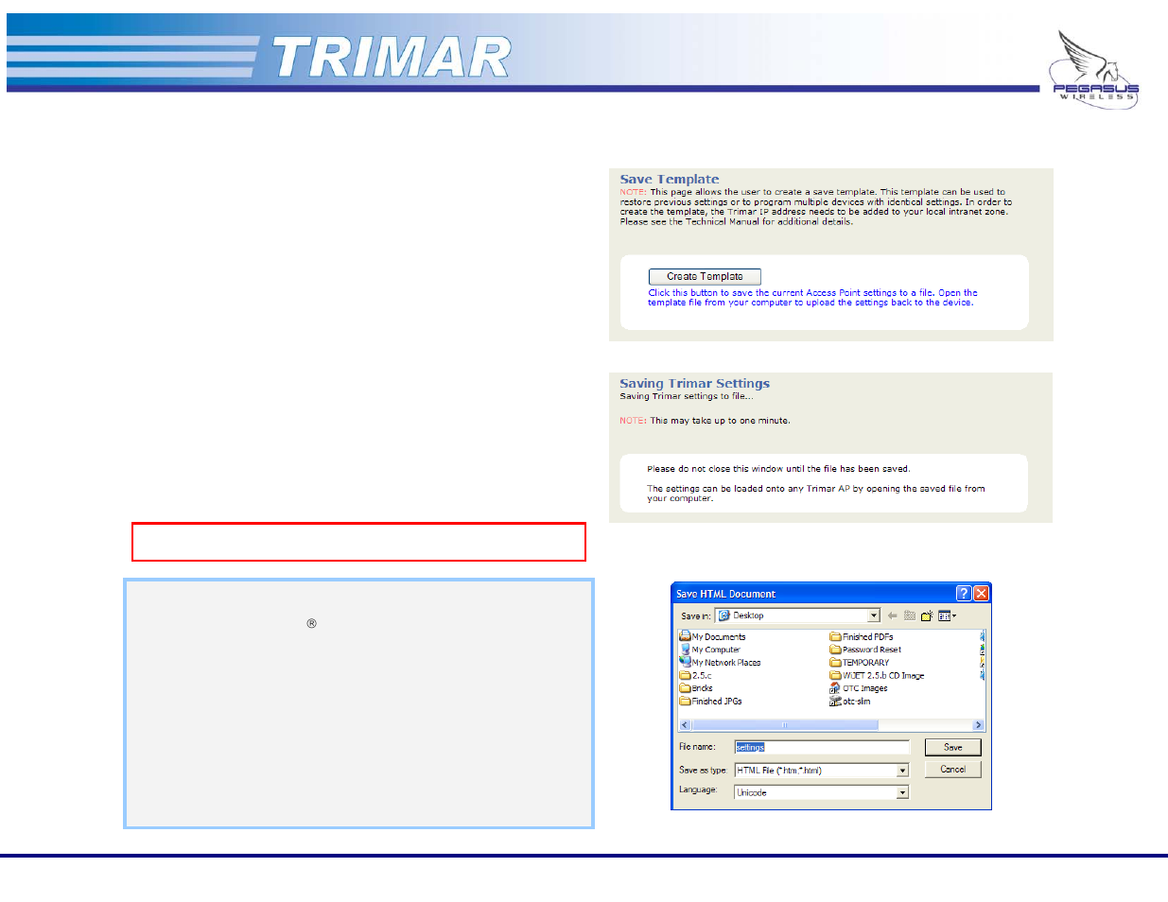
Task: Select the Finished PDFs folder
Action: point(861,636)
